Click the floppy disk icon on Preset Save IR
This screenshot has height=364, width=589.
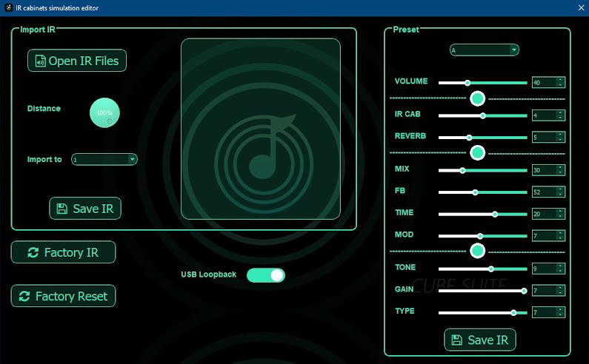457,340
